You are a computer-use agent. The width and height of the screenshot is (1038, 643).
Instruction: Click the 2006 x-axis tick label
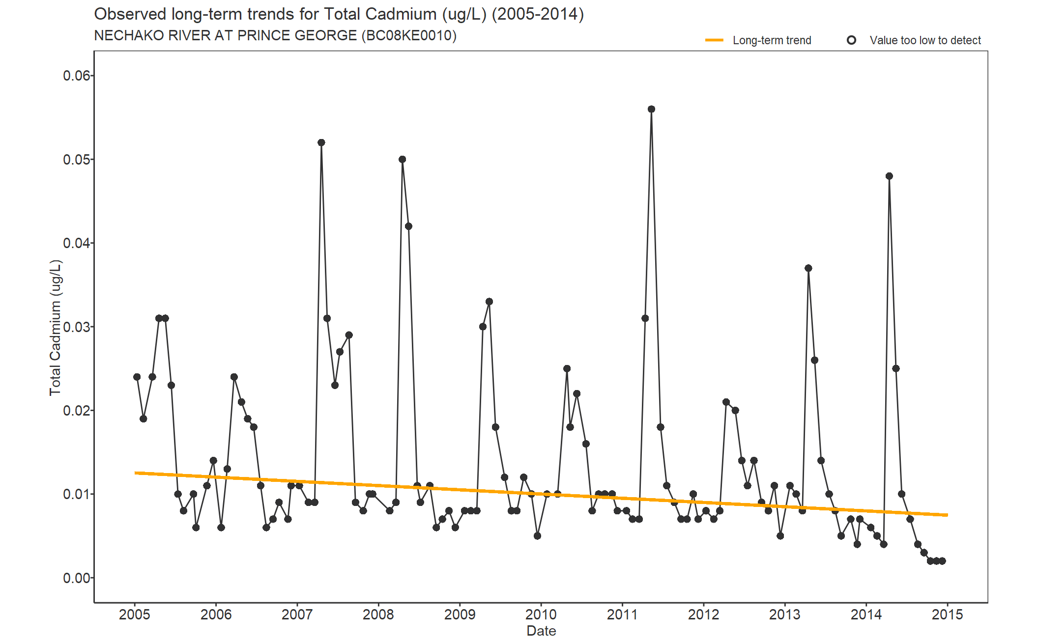coord(216,615)
